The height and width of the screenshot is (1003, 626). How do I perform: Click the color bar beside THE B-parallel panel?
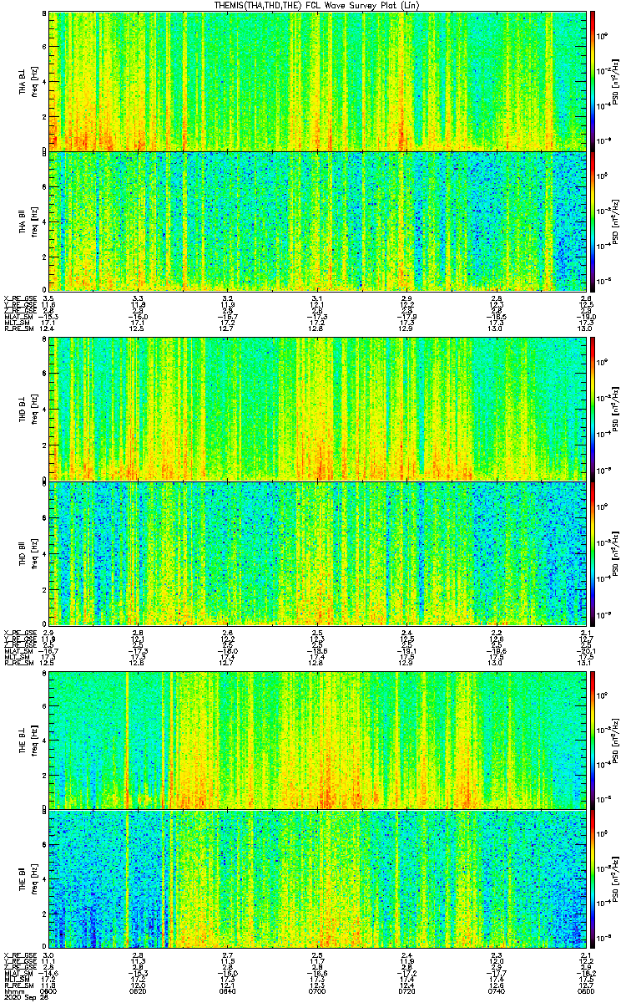pos(593,880)
